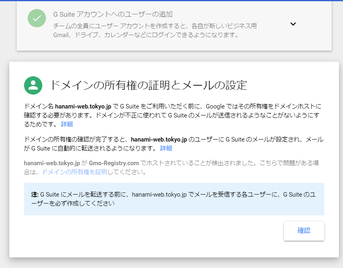The height and width of the screenshot is (268, 343).
Task: Expand the G Suite user addition card
Action: point(293,24)
